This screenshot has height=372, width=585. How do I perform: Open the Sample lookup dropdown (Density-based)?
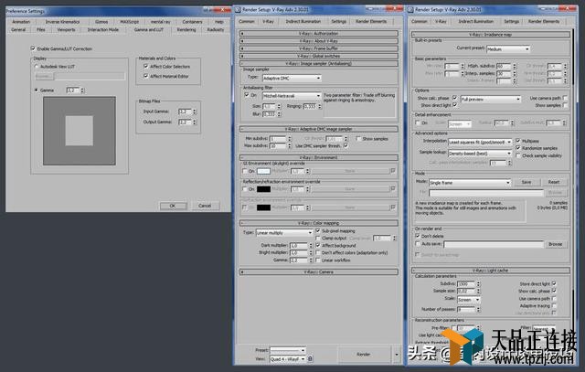click(x=480, y=154)
